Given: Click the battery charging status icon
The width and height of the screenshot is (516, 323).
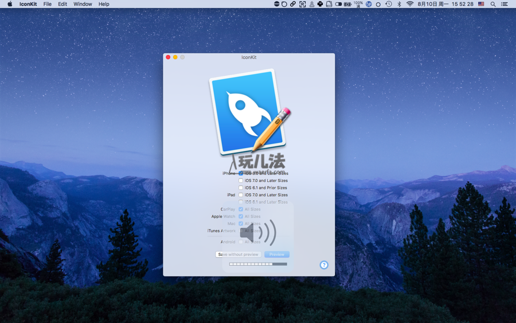Looking at the screenshot, I should click(x=347, y=4).
